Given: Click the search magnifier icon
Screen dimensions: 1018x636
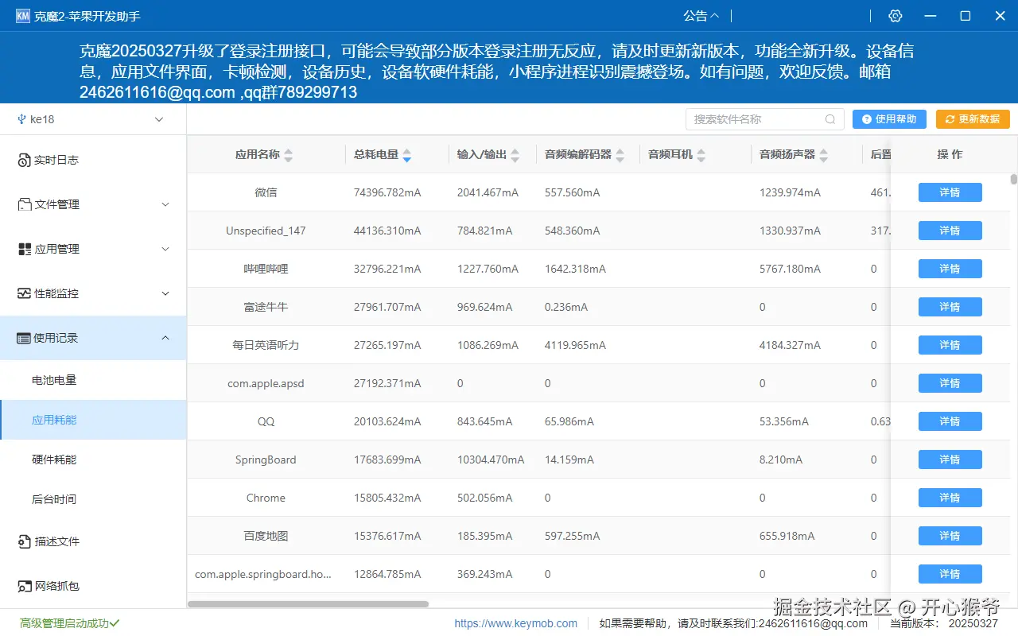Looking at the screenshot, I should tap(830, 119).
